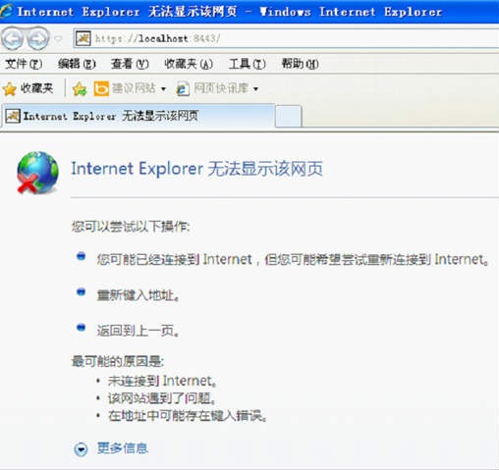Select the Internet Explorer 无法显示该网页 tab

139,116
